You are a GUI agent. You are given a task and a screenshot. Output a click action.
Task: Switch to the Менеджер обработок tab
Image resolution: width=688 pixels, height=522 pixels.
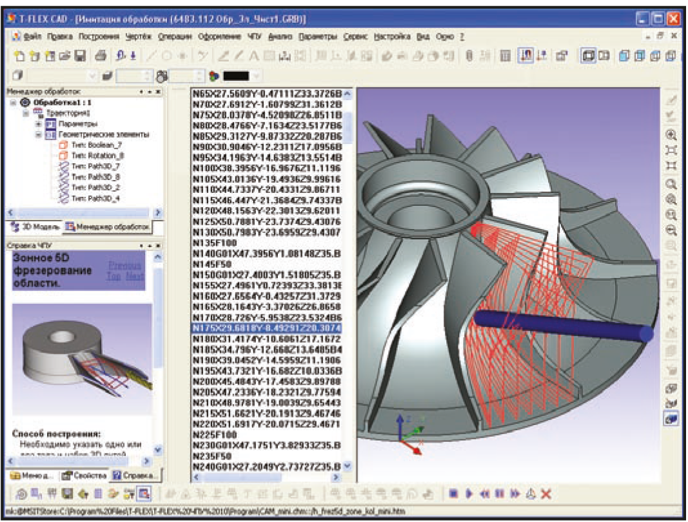108,227
